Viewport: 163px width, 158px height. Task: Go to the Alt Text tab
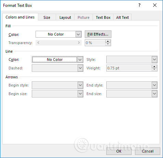pyautogui.click(x=122, y=17)
